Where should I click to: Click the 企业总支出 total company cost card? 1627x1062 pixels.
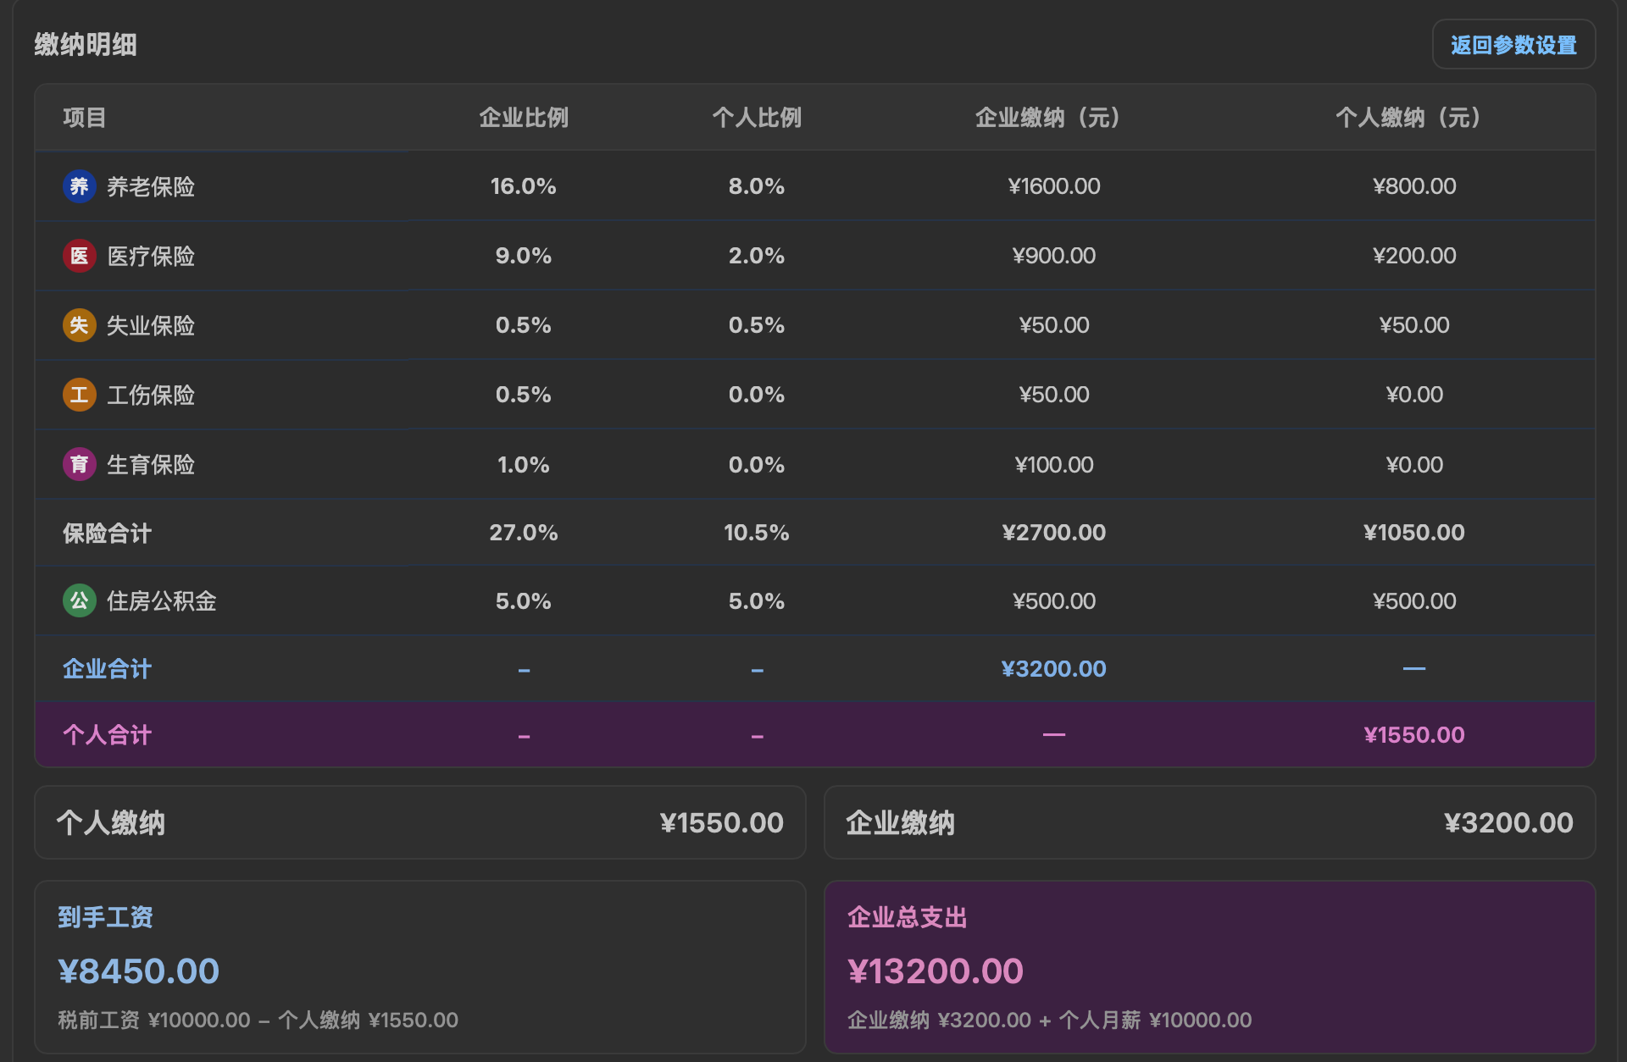(x=1209, y=965)
